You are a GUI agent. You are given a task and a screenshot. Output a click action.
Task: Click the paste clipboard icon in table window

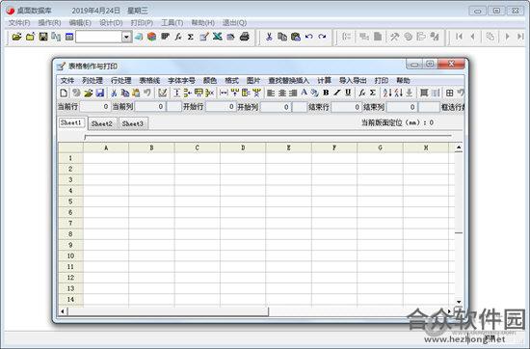(136, 93)
